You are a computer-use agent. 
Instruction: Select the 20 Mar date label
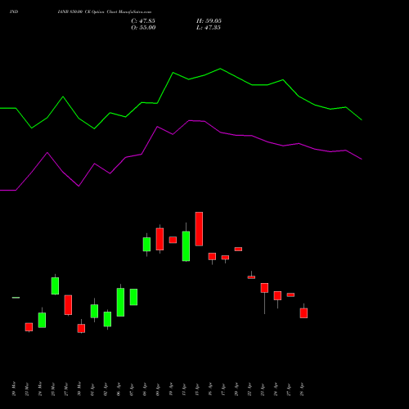(14, 389)
